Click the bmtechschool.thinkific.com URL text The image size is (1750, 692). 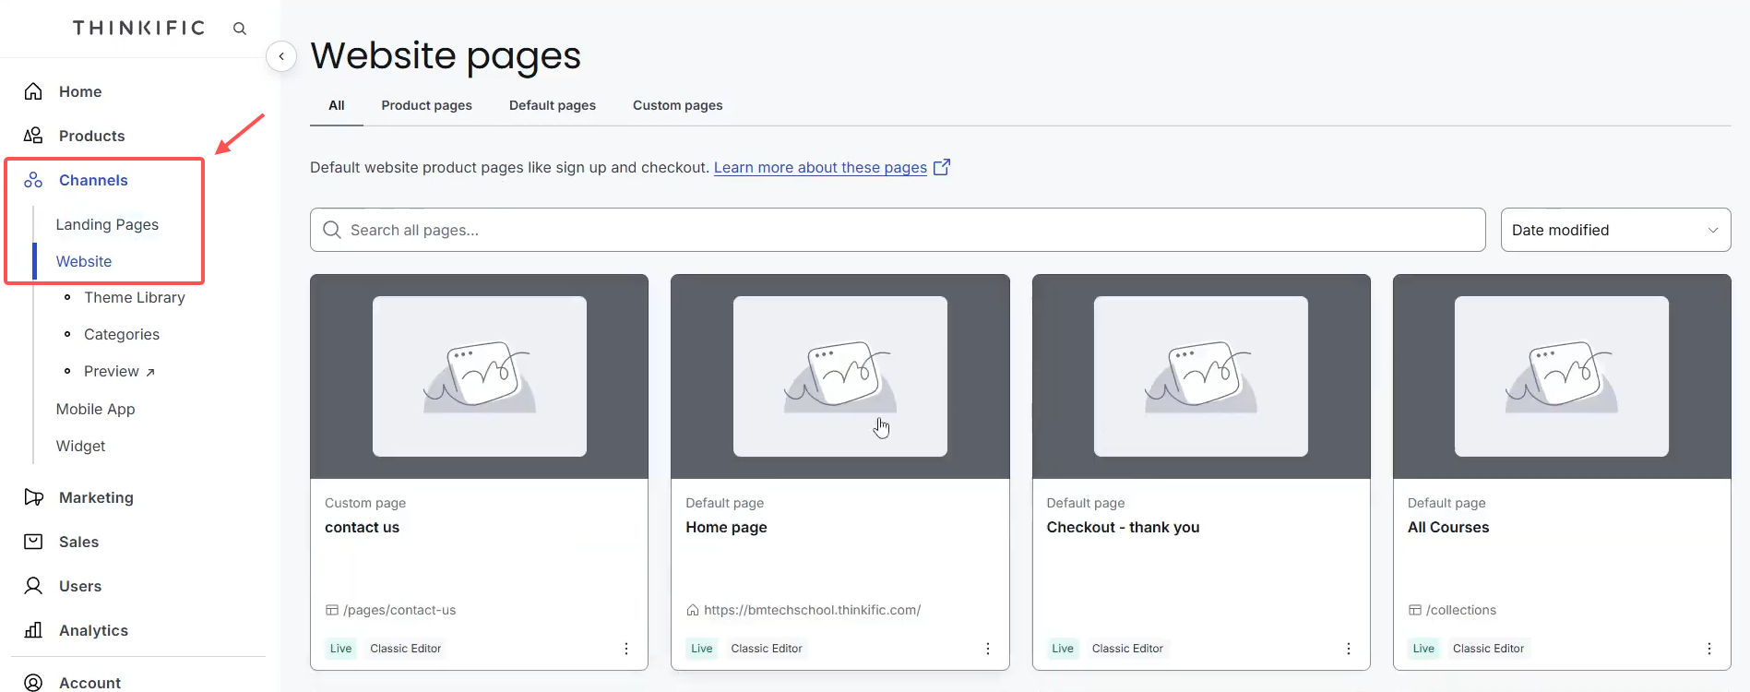click(x=812, y=610)
